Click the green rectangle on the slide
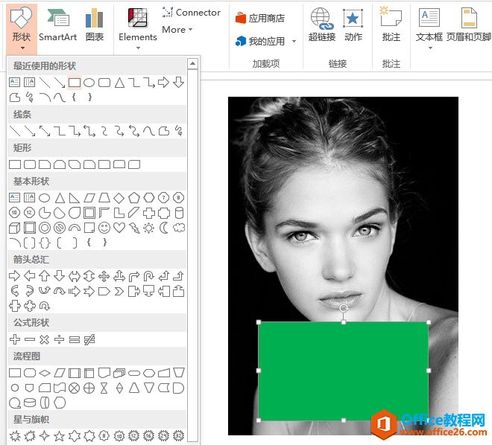492x445 pixels. (x=343, y=371)
